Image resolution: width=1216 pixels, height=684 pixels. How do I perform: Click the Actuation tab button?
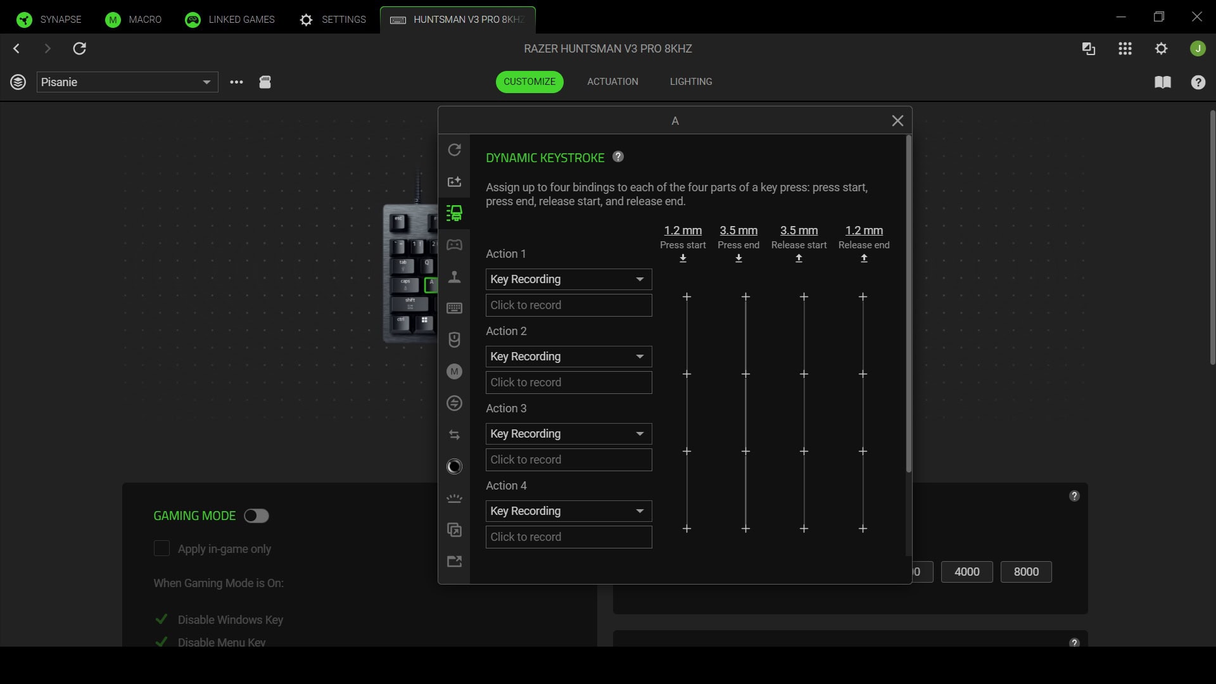pyautogui.click(x=612, y=81)
